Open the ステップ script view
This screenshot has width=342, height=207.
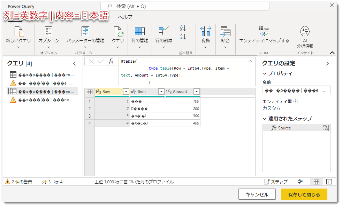click(x=276, y=182)
